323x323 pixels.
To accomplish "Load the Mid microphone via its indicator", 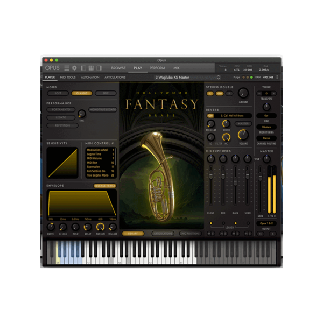I will pos(223,223).
